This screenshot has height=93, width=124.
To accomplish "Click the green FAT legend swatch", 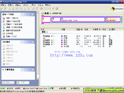I will coord(1,89).
